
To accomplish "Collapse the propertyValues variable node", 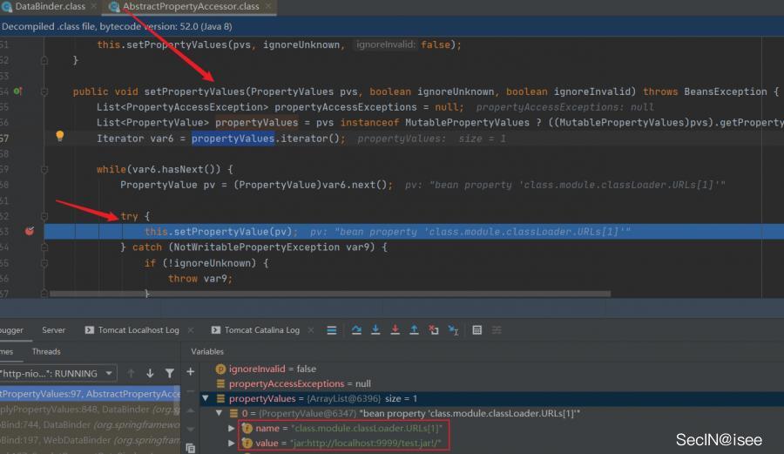I will pyautogui.click(x=205, y=398).
